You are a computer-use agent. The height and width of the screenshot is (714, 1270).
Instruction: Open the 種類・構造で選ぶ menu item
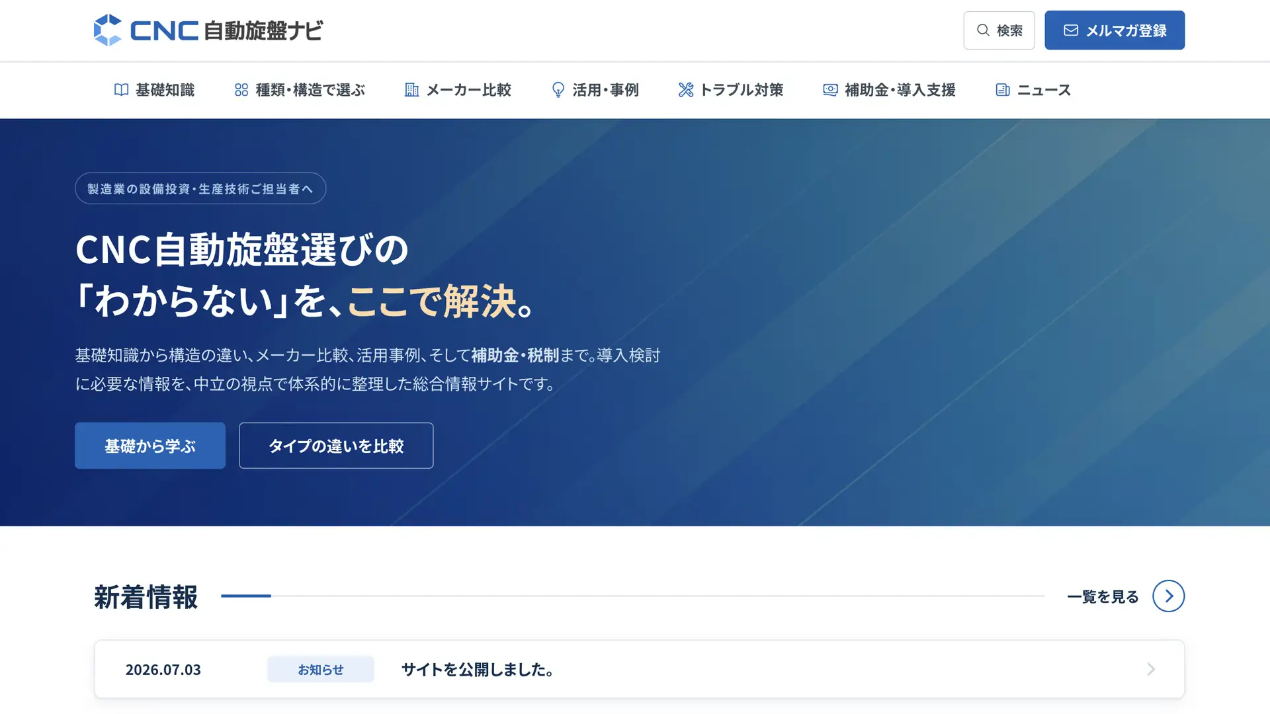click(x=300, y=90)
